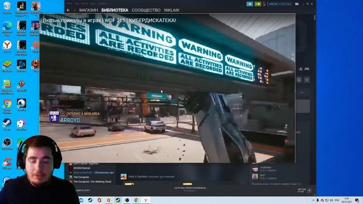
Task: Open the Microsoft Edge desktop shortcut
Action: (x=7, y=28)
